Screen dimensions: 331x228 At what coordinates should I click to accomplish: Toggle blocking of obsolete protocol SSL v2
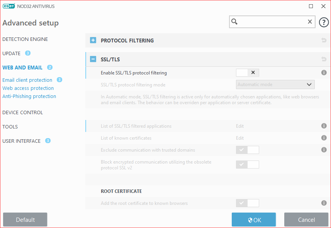tap(247, 164)
